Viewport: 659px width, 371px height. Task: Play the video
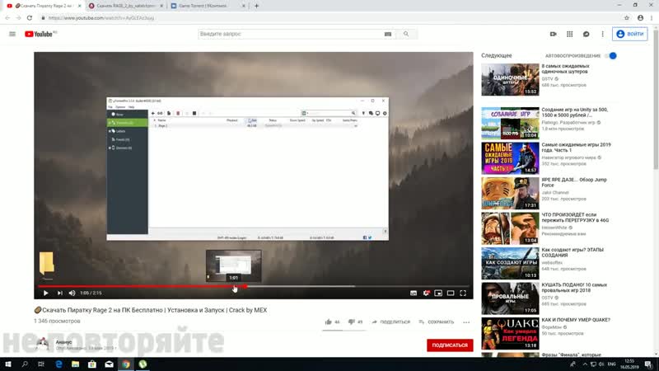[x=46, y=293]
